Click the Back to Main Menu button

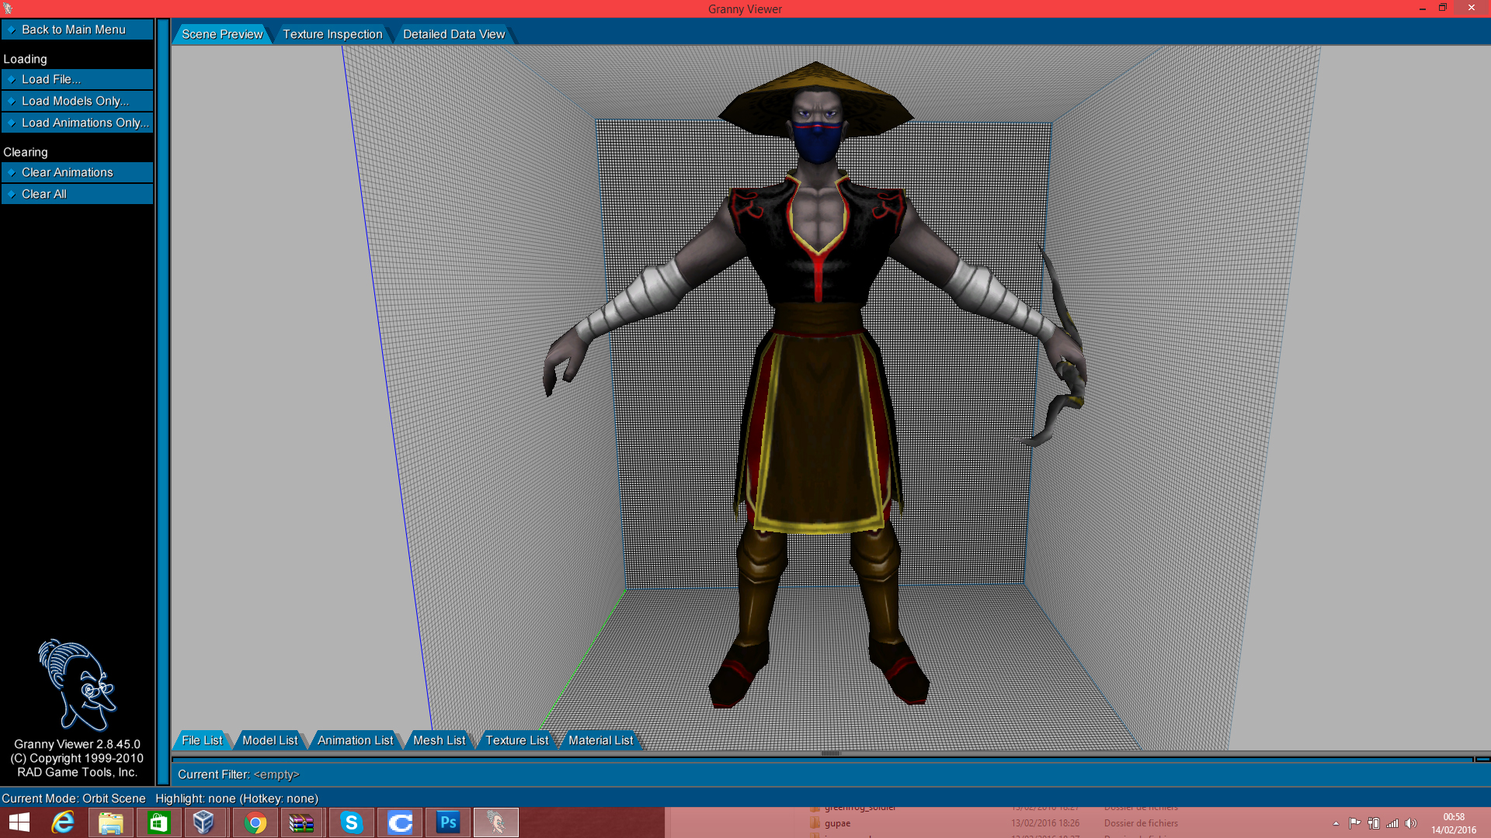pyautogui.click(x=75, y=29)
